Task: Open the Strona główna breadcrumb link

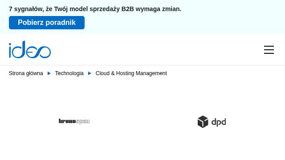Action: pos(26,73)
